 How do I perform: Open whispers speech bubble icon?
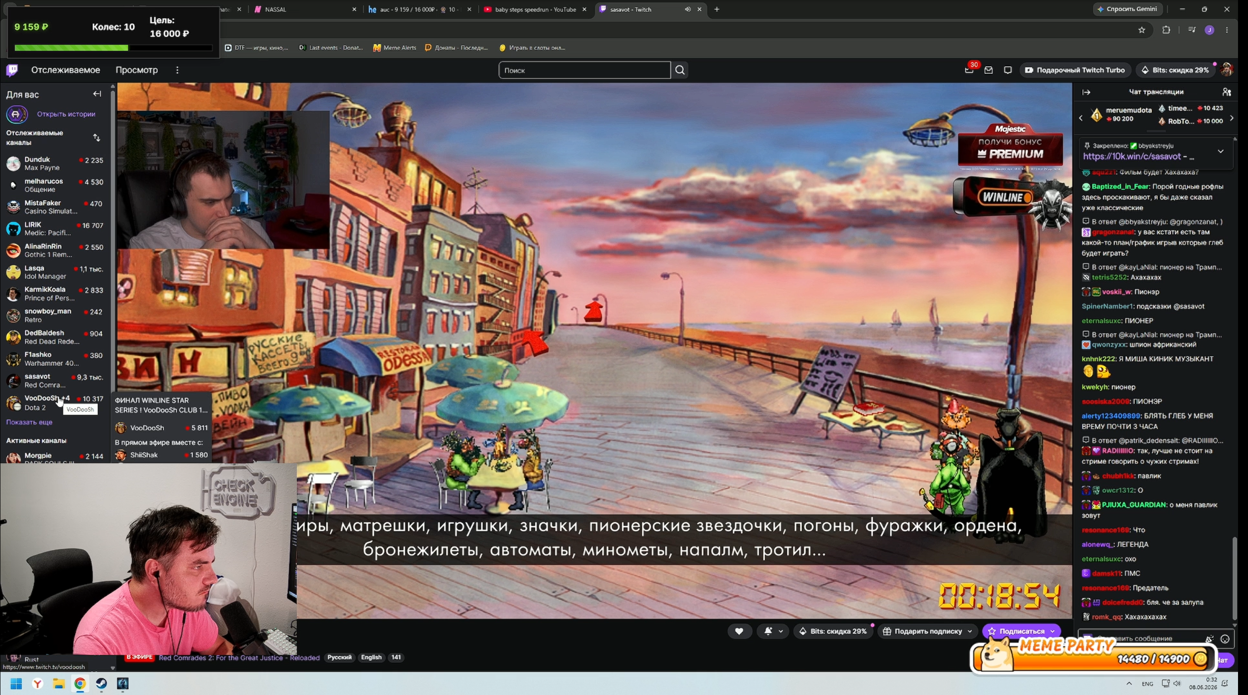point(1008,70)
